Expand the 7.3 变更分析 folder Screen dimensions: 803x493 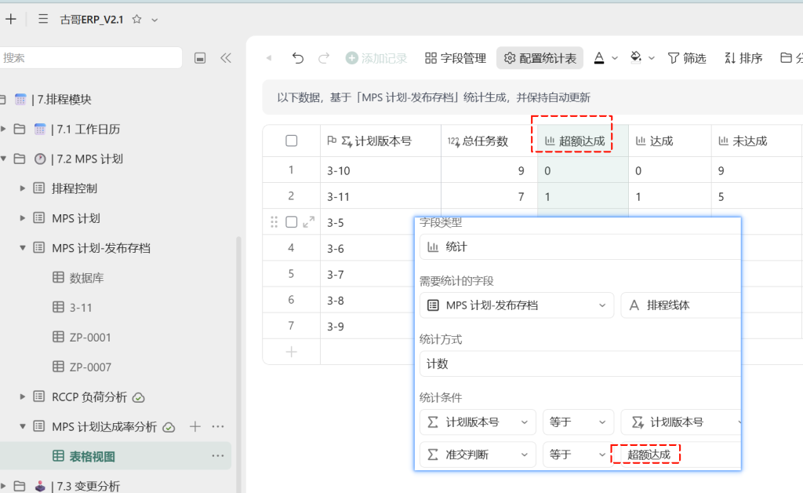(x=3, y=485)
